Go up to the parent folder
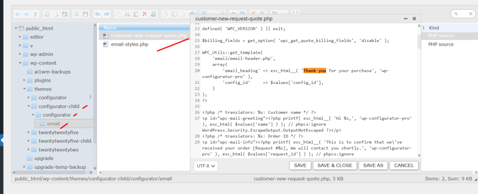478x194 pixels. point(35,14)
